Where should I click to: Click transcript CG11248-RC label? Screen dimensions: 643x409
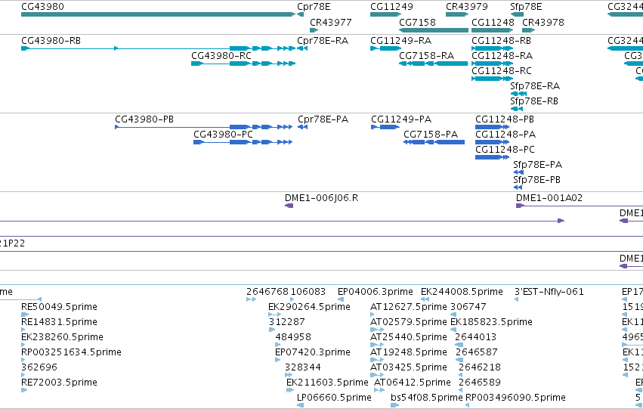(502, 70)
